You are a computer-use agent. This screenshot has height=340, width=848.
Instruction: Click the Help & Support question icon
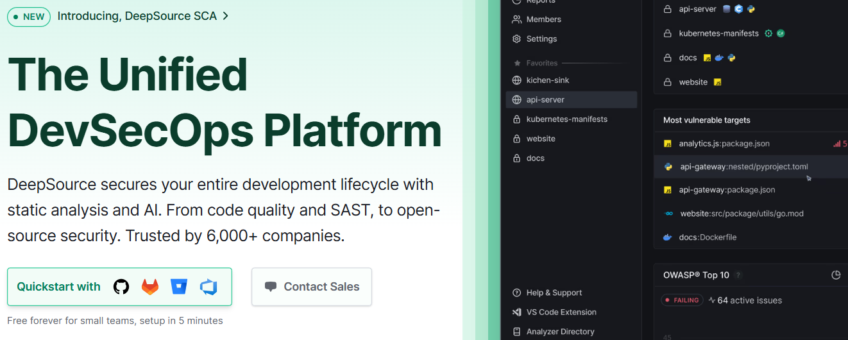pos(516,293)
